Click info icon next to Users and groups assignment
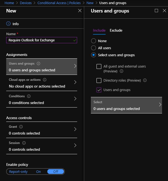Viewport: 168px width, 181px height. click(38, 63)
